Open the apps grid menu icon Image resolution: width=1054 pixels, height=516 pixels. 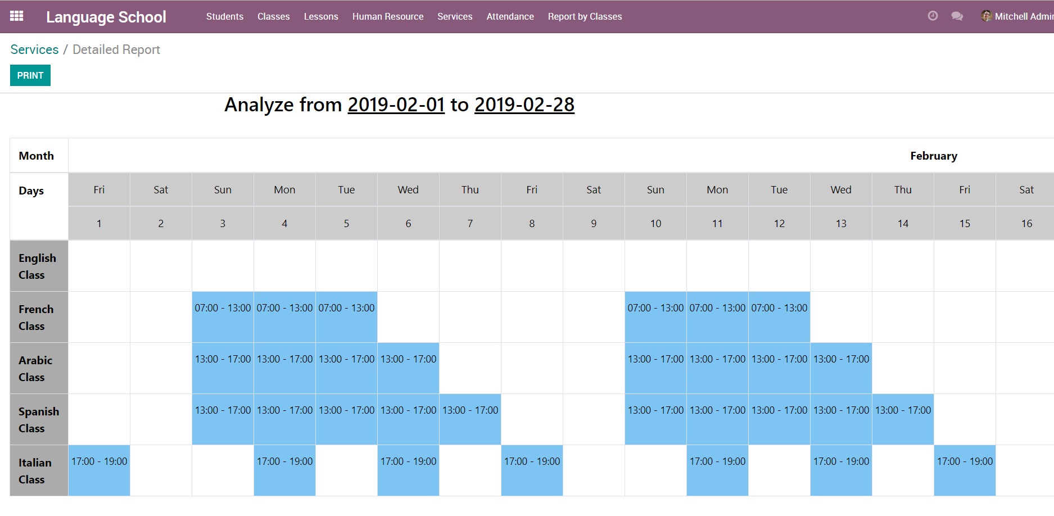point(17,16)
